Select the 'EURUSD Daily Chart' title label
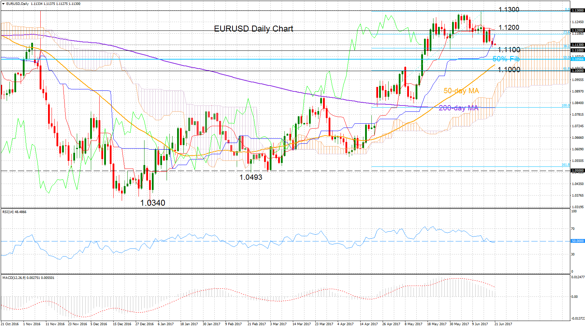The width and height of the screenshot is (585, 328). coord(254,29)
